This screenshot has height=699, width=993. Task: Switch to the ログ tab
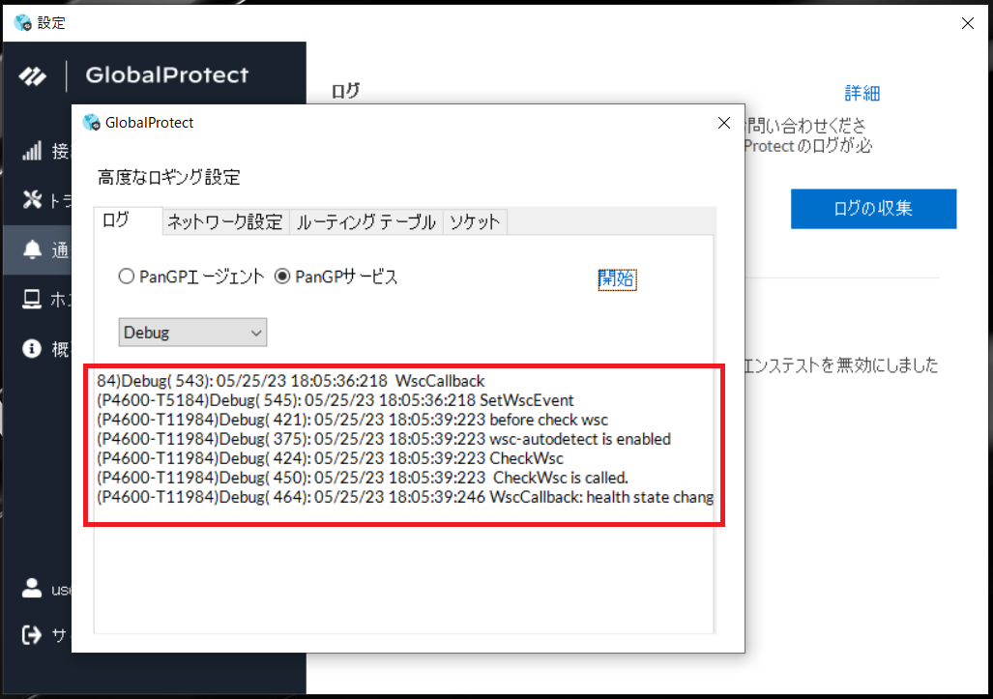[128, 220]
